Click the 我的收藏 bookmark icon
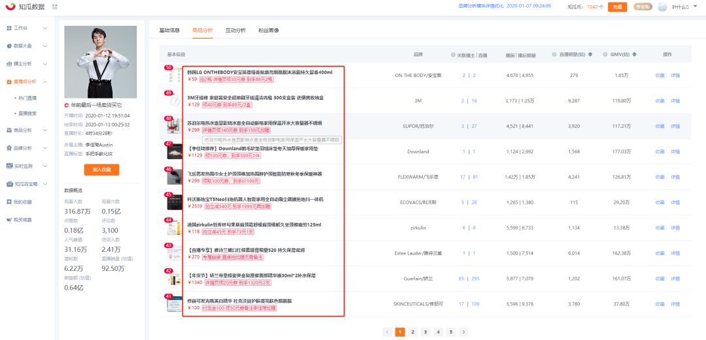 coord(9,202)
